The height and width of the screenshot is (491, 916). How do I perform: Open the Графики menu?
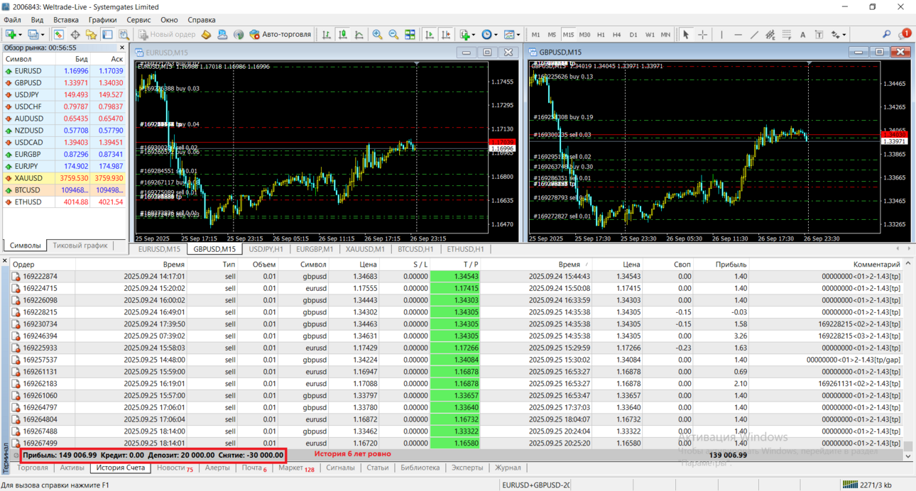pos(102,20)
